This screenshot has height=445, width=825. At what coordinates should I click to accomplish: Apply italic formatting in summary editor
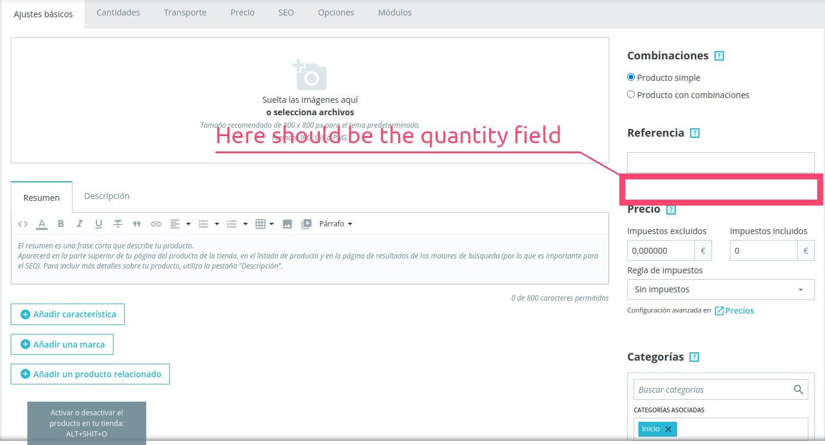(80, 224)
